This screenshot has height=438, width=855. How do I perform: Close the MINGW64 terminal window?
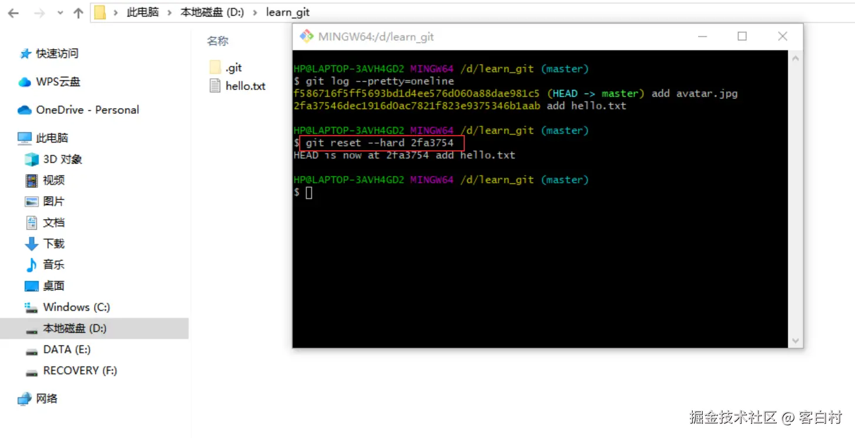coord(783,36)
